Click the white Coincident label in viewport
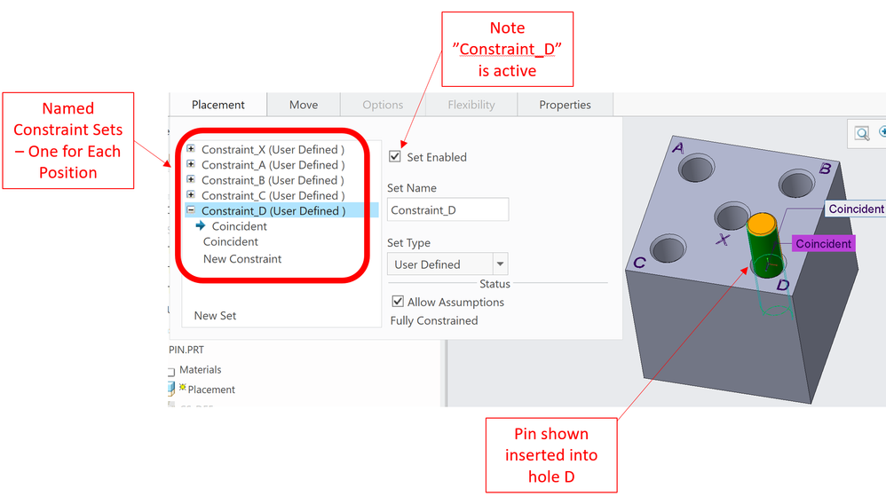 click(855, 209)
